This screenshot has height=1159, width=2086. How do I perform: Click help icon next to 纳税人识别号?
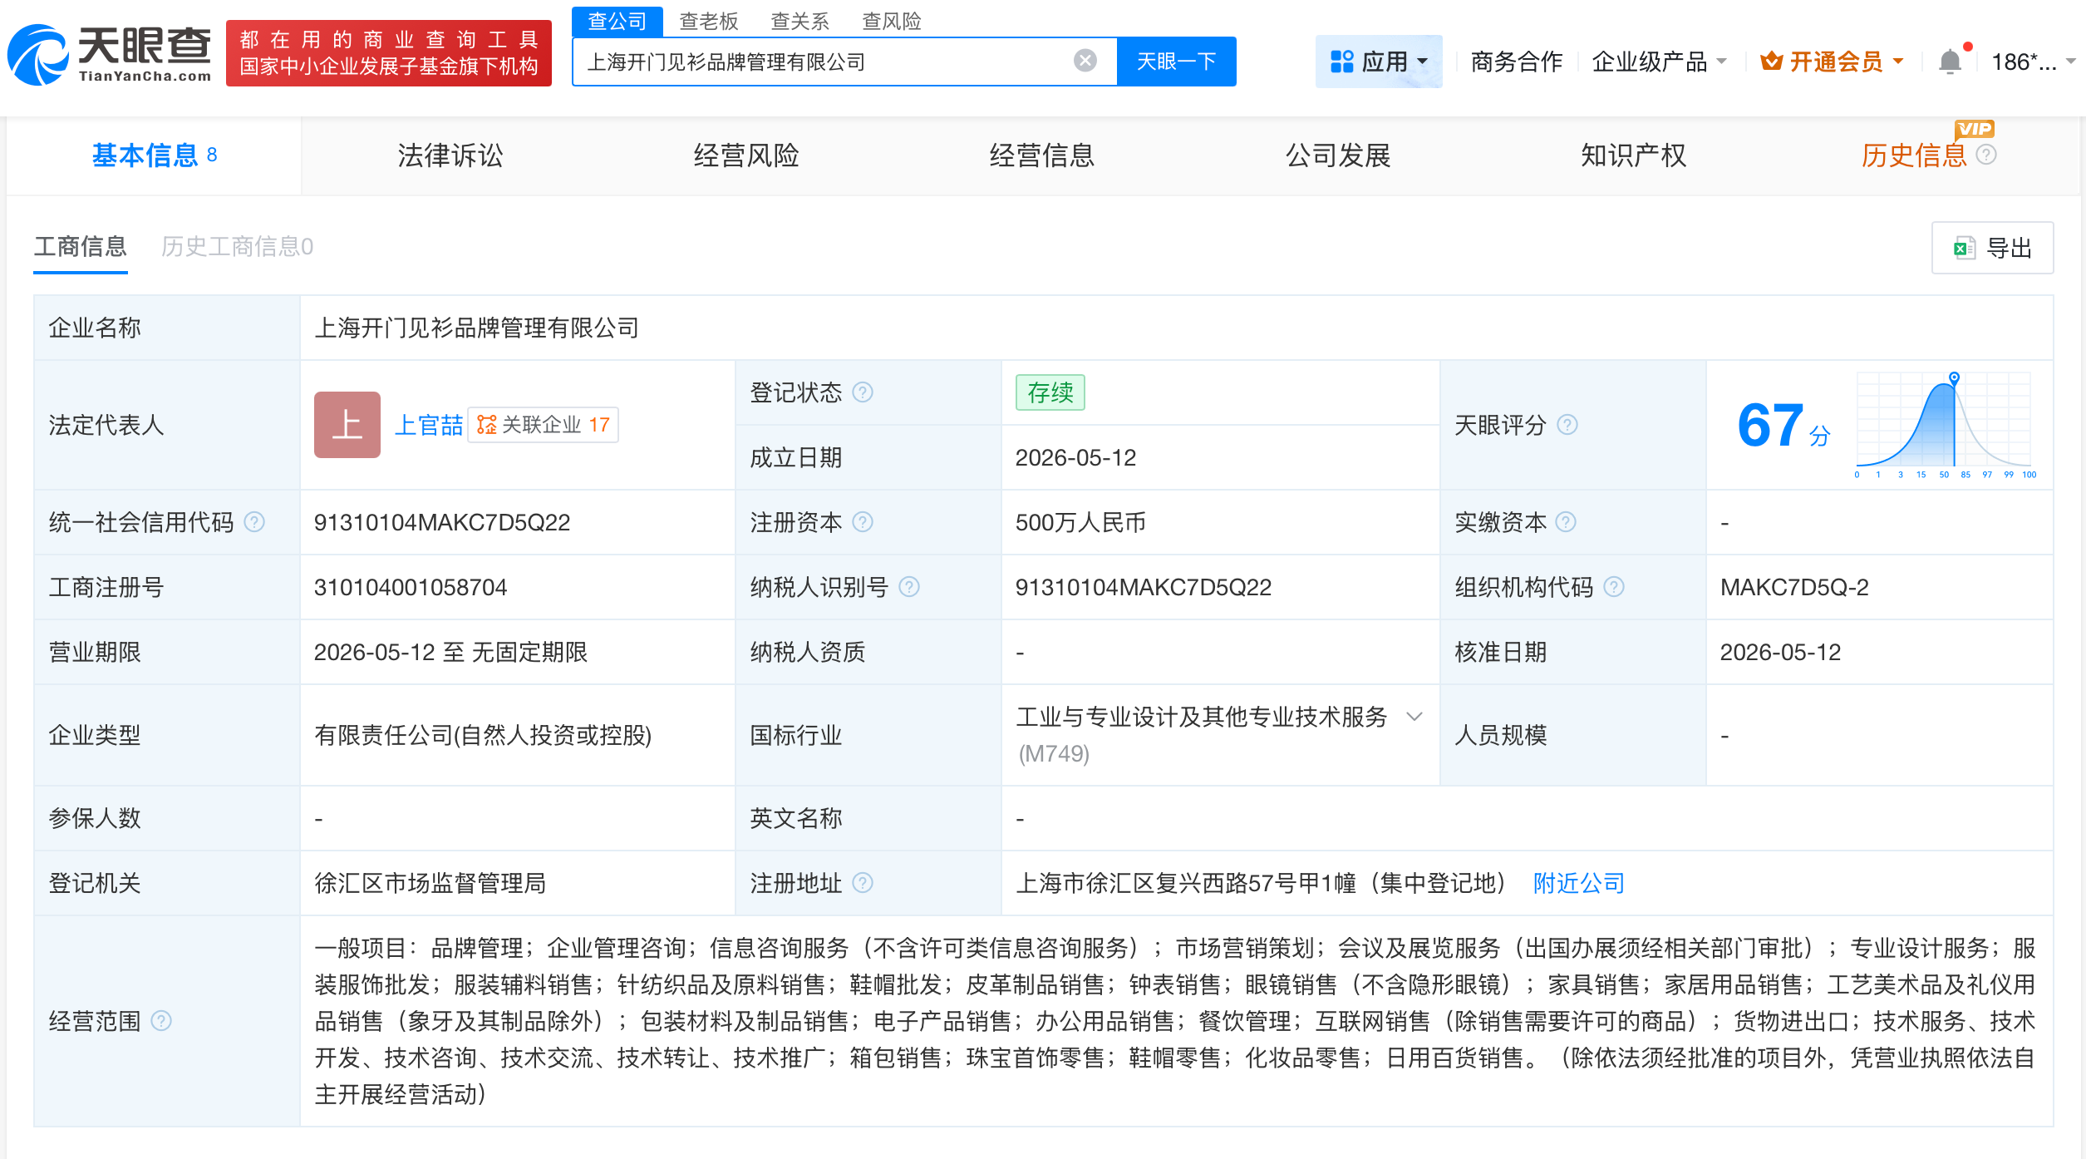pyautogui.click(x=909, y=587)
